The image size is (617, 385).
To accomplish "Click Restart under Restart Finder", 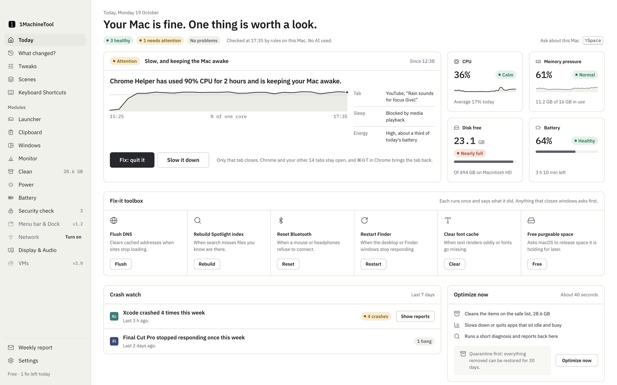I will 373,264.
